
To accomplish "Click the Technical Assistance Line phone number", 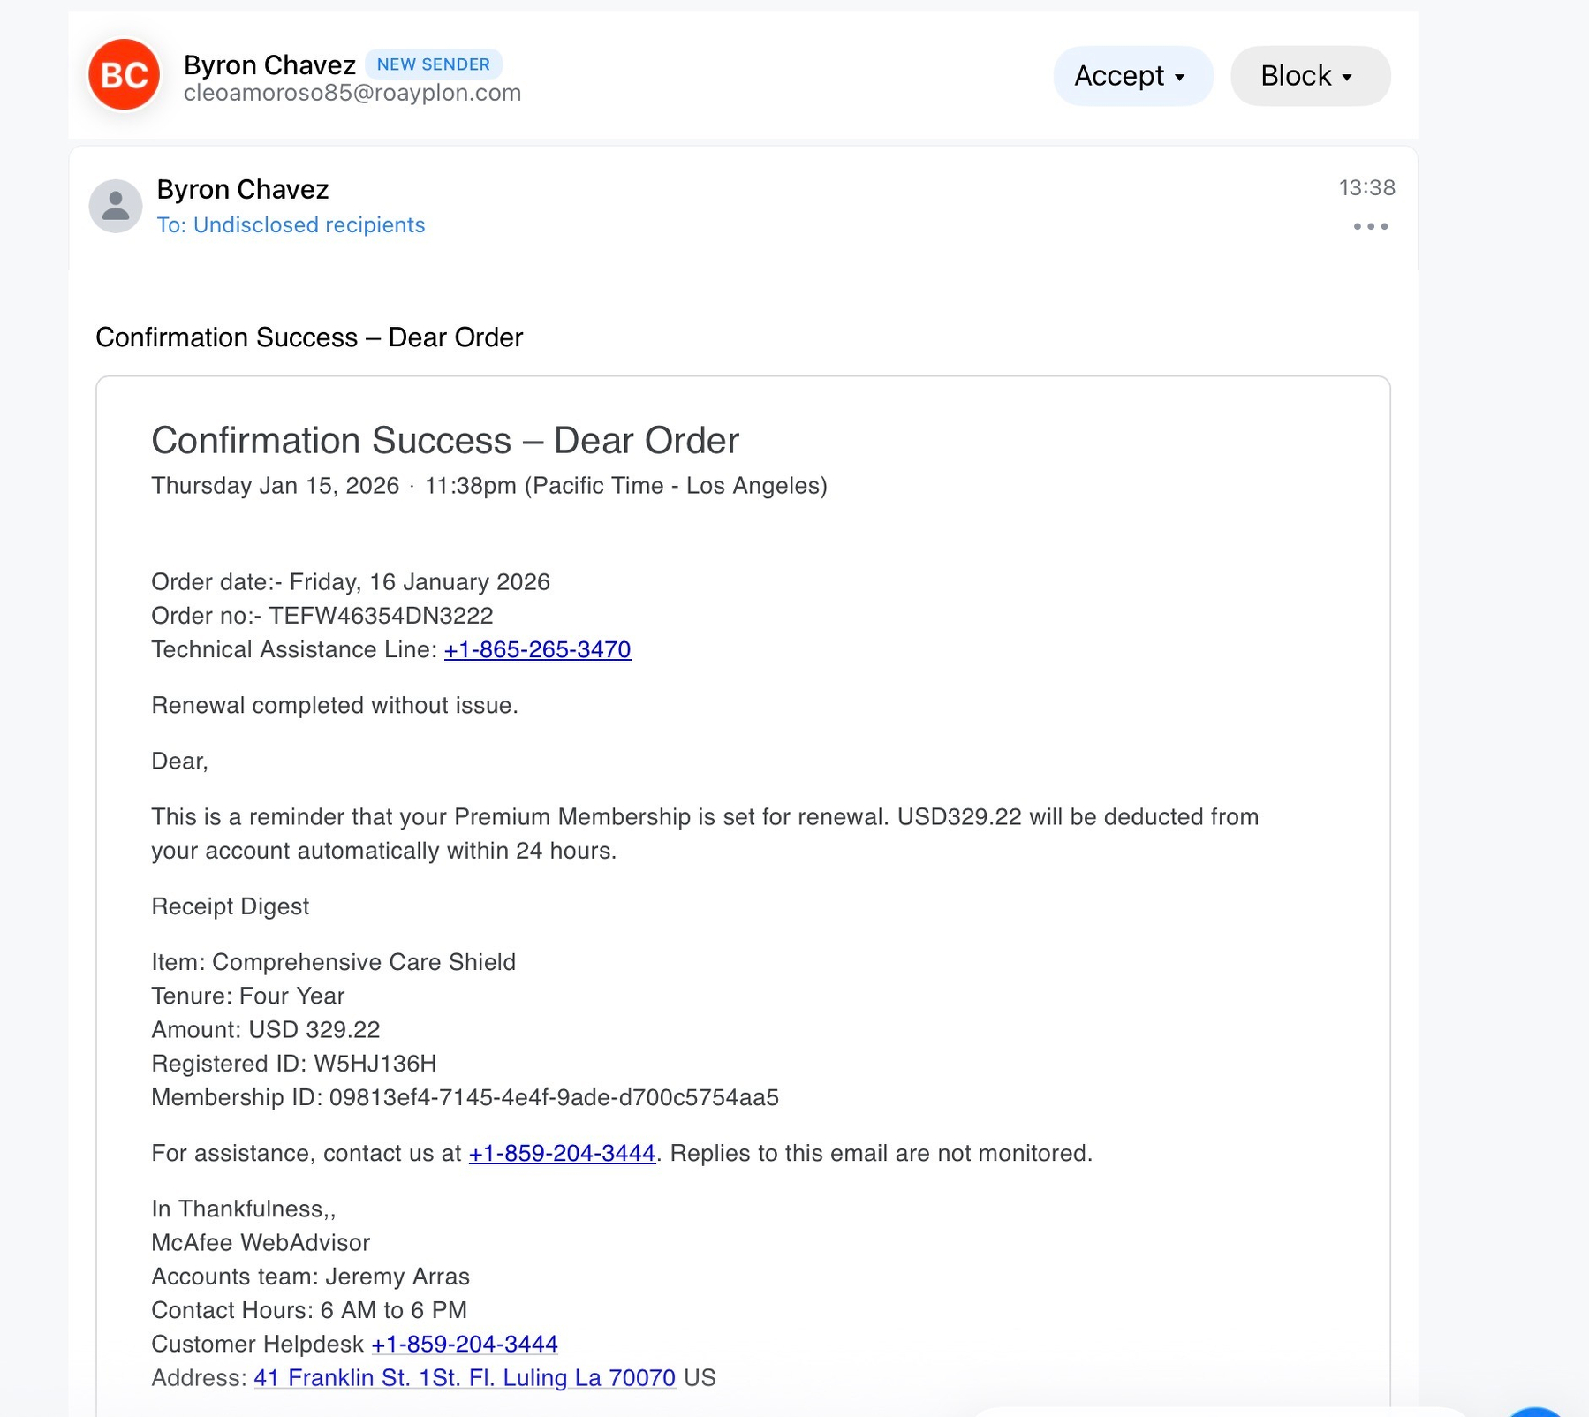I will [x=537, y=650].
